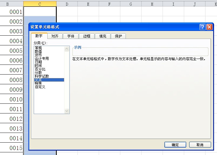Confirm with the 确定 button
The width and height of the screenshot is (217, 155).
pos(175,145)
